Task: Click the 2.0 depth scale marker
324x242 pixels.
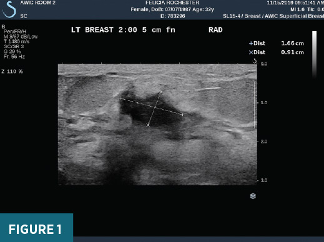Action: click(x=264, y=142)
